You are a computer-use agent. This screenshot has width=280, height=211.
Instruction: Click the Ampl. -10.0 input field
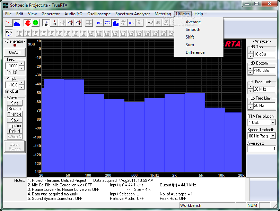pos(12,85)
